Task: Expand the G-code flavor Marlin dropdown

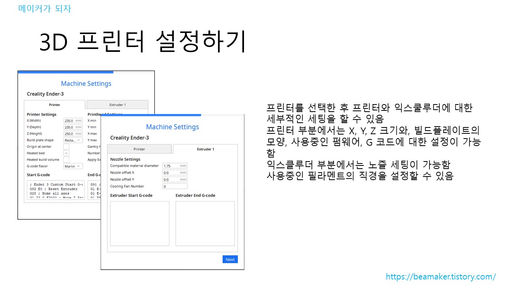Action: (x=73, y=166)
